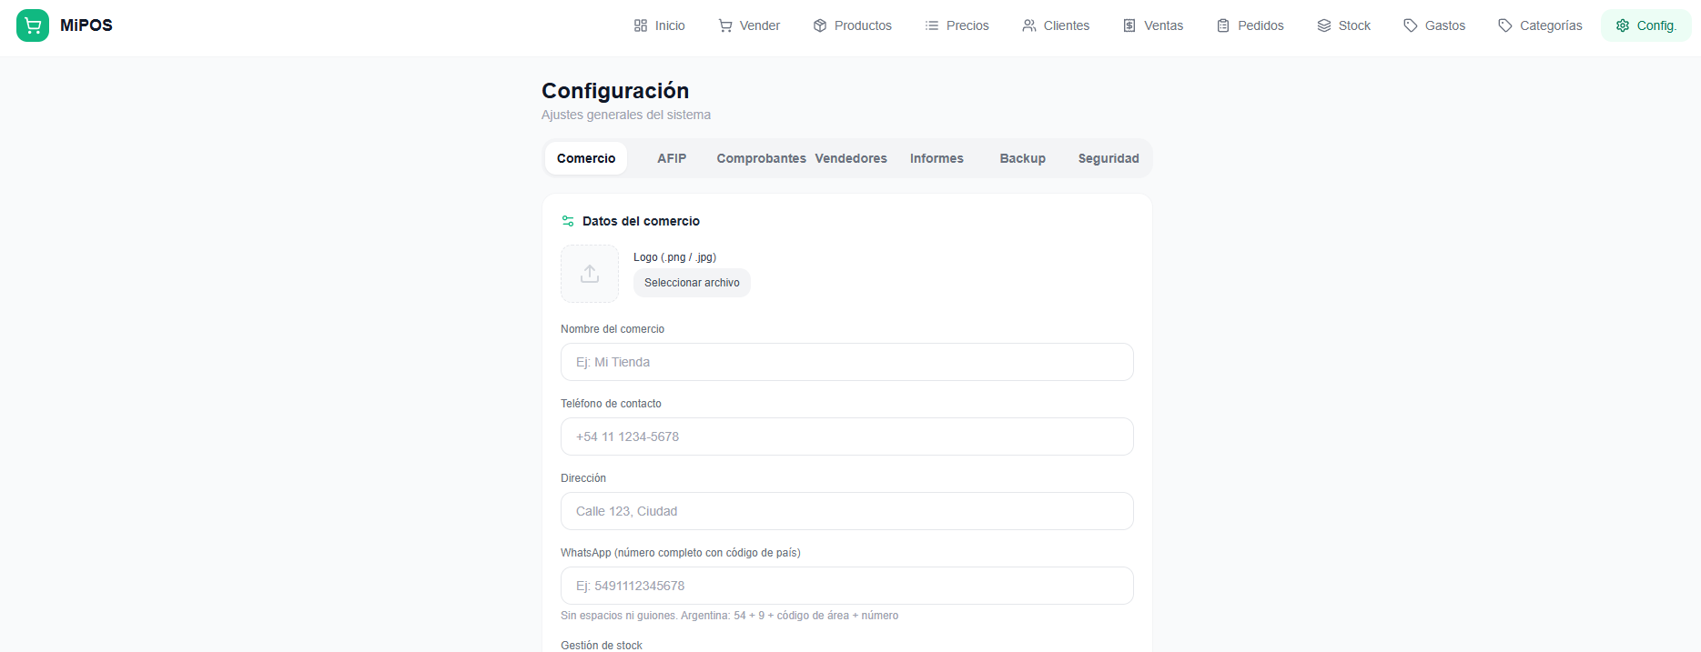Click the Productos box icon
The image size is (1701, 652).
[820, 25]
